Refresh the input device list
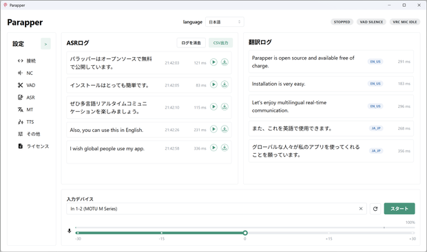 click(375, 209)
